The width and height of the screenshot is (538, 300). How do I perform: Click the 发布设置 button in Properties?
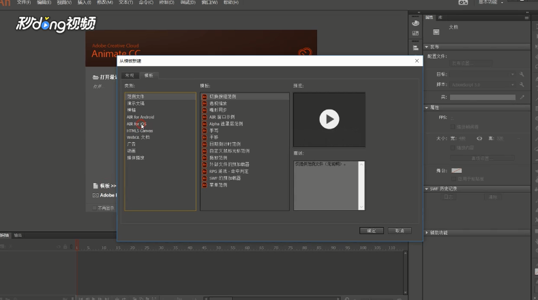click(471, 63)
